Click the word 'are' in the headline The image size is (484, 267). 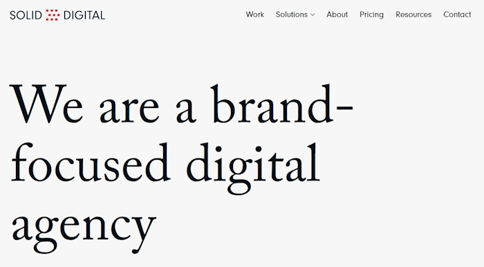pyautogui.click(x=129, y=109)
